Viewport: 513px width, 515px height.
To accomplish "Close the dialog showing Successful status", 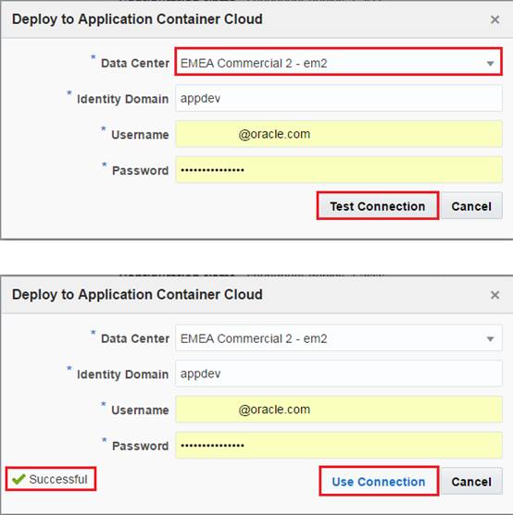I will [x=494, y=295].
